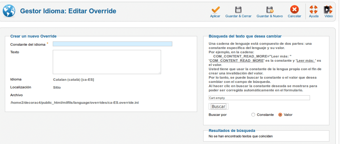Click the Texto textarea resize grip
This screenshot has height=144, width=340.
point(159,73)
